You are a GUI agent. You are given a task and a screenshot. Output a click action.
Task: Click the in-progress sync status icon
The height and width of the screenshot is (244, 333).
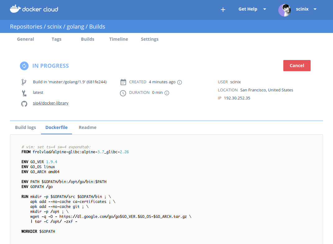[x=24, y=66]
